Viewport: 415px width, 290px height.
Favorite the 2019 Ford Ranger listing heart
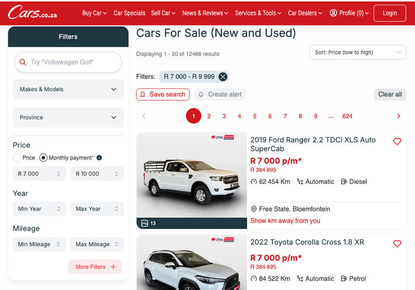point(397,141)
